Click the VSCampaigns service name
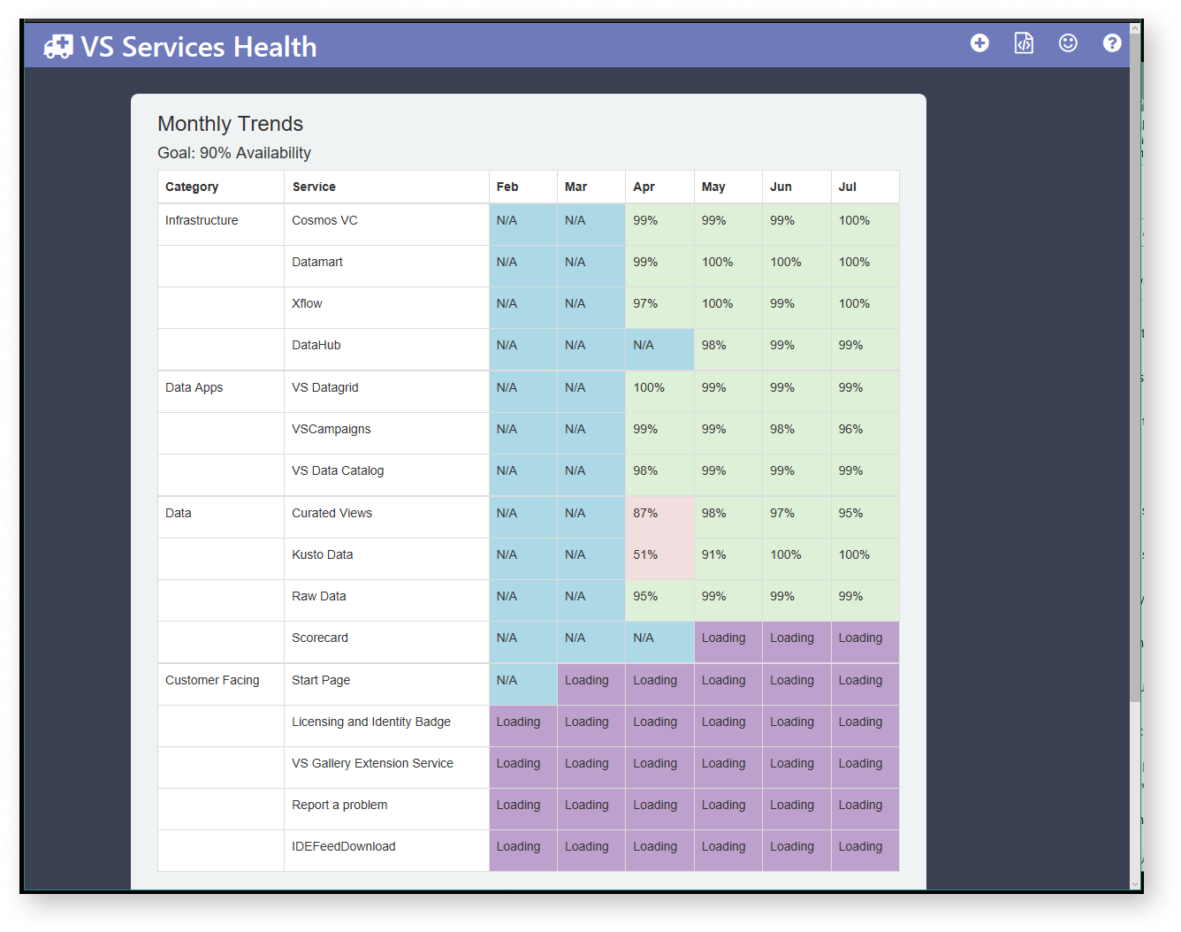Viewport: 1181px width, 932px height. [331, 429]
